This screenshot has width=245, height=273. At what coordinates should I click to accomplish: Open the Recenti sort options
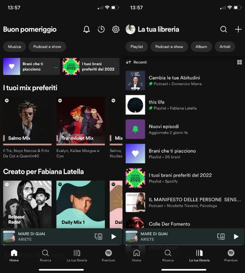click(136, 62)
